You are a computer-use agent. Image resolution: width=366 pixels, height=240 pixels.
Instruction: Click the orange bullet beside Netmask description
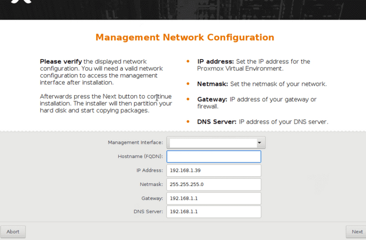[x=188, y=84]
